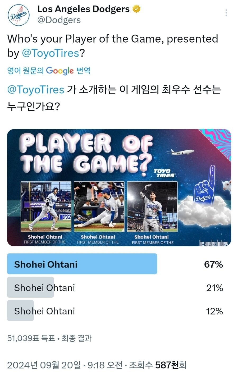Screen dimensions: 238x373
Task: Open the three-dot more options menu
Action: point(226,13)
